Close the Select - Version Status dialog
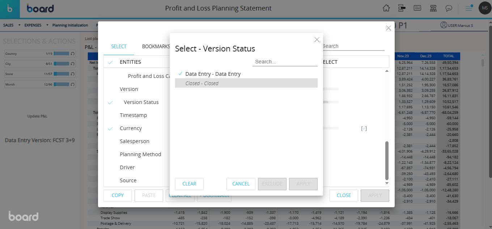Viewport: 492px width, 229px height. click(317, 39)
